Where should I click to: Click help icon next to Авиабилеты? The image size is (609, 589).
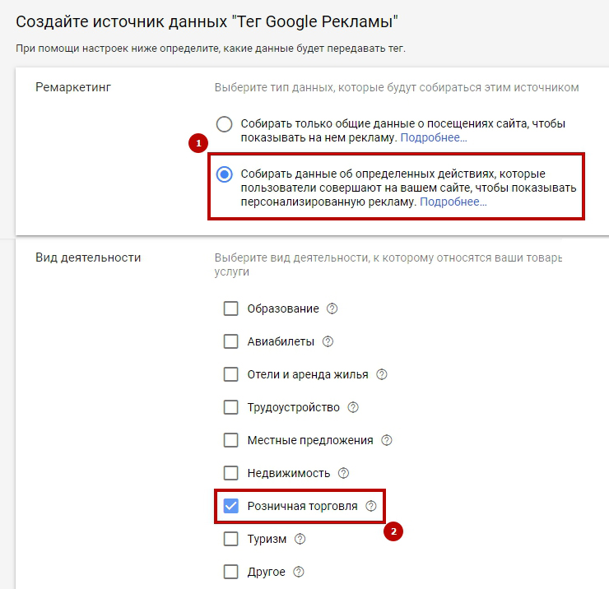pos(328,341)
